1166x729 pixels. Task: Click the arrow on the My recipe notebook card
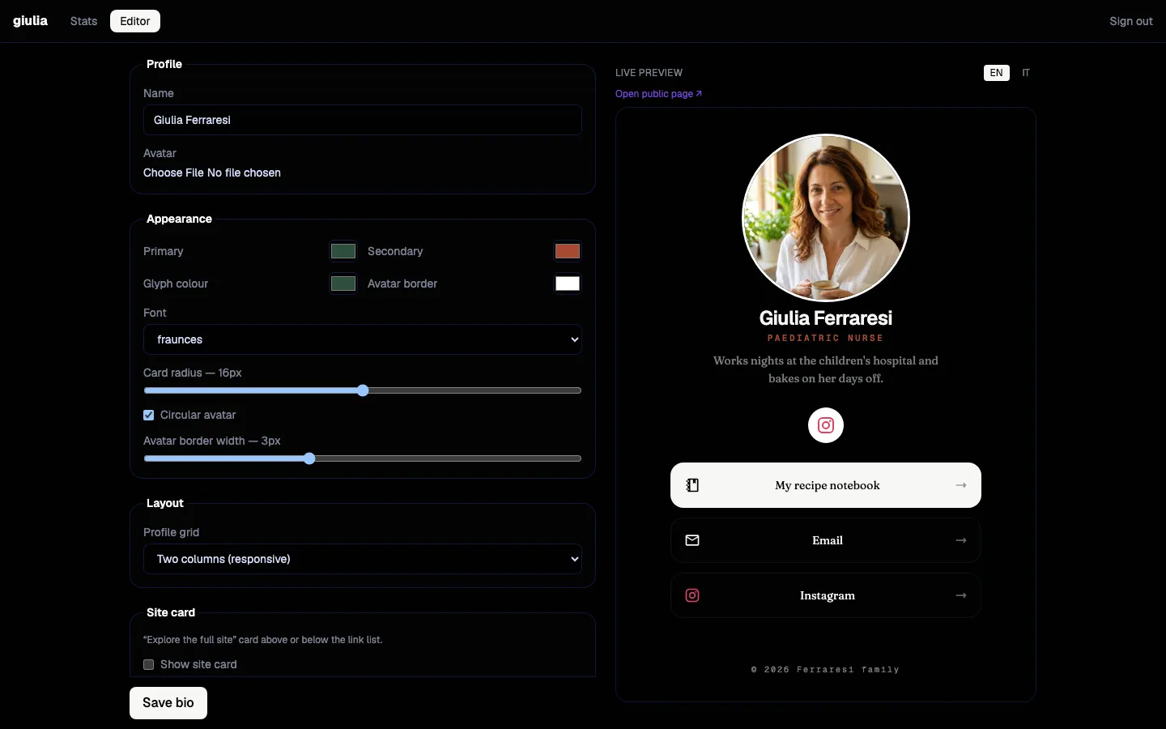click(961, 485)
